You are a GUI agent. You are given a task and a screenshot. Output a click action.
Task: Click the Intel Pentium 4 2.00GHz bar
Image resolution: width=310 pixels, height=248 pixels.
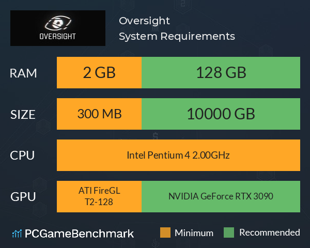[179, 155]
